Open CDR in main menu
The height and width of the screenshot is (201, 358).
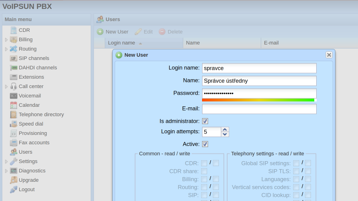(x=24, y=30)
